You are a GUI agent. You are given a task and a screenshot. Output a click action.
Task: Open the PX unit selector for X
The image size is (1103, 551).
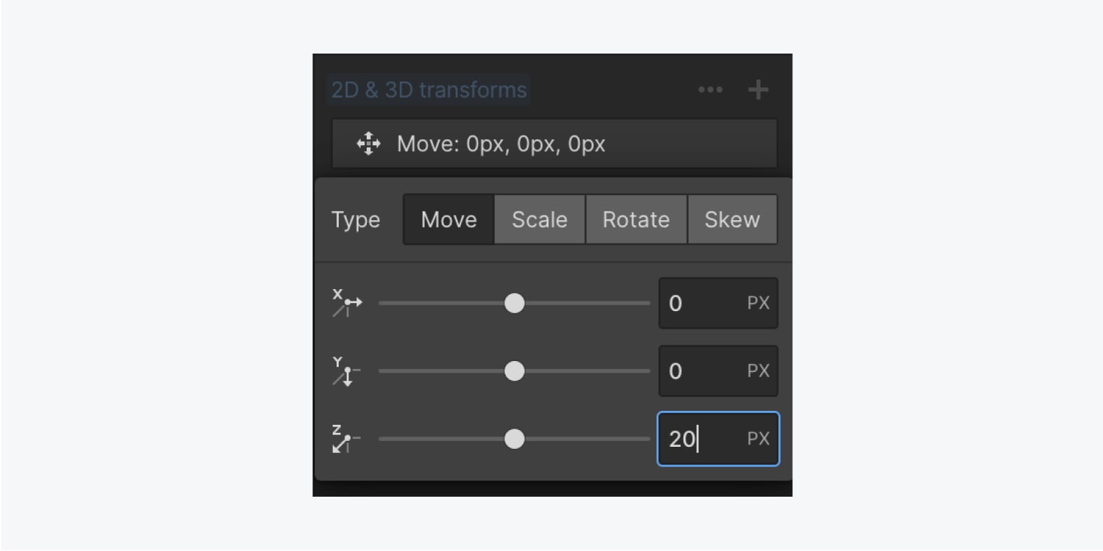758,303
